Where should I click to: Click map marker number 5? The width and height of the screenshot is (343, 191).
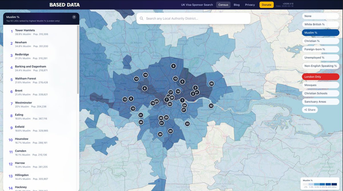click(x=182, y=82)
